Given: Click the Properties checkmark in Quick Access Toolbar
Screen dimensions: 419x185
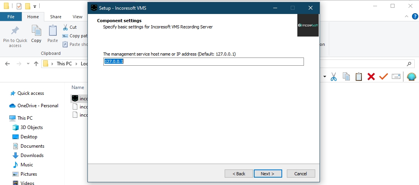Looking at the screenshot, I should 19,6.
